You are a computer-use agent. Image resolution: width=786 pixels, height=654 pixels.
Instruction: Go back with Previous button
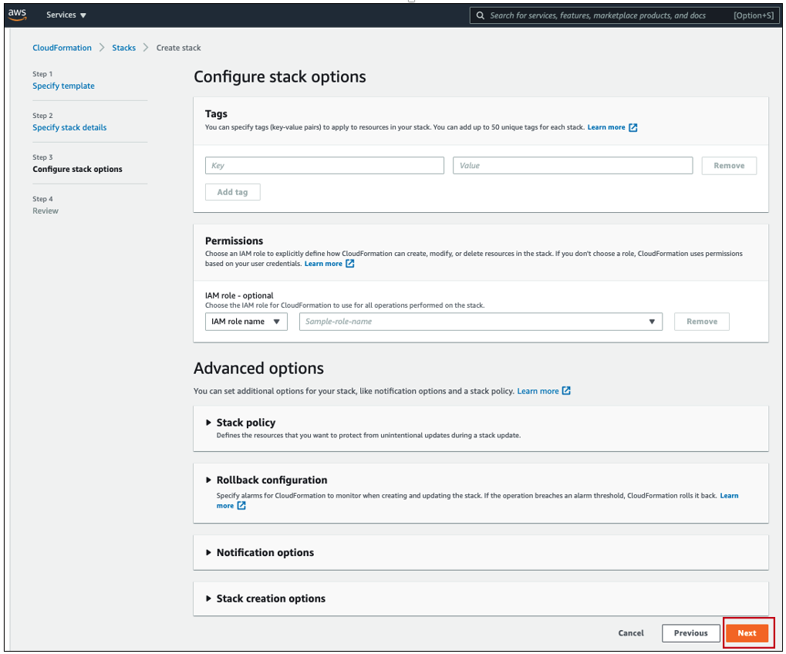tap(690, 633)
